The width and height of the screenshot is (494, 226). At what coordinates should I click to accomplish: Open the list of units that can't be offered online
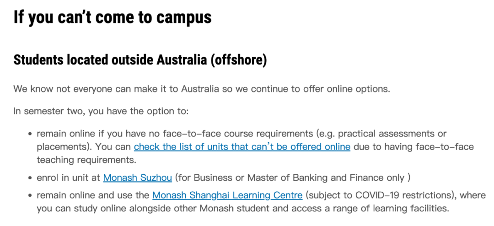(242, 147)
